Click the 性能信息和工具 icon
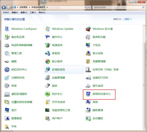The height and width of the screenshot is (132, 147). tap(47, 110)
